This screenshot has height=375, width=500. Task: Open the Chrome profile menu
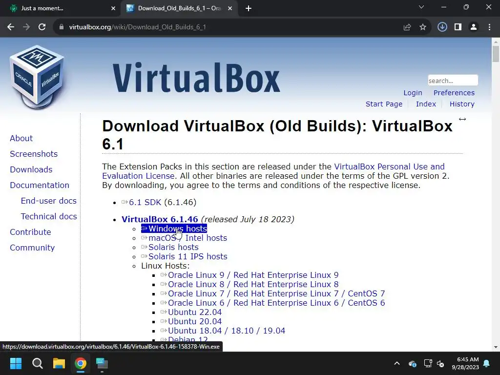474,27
